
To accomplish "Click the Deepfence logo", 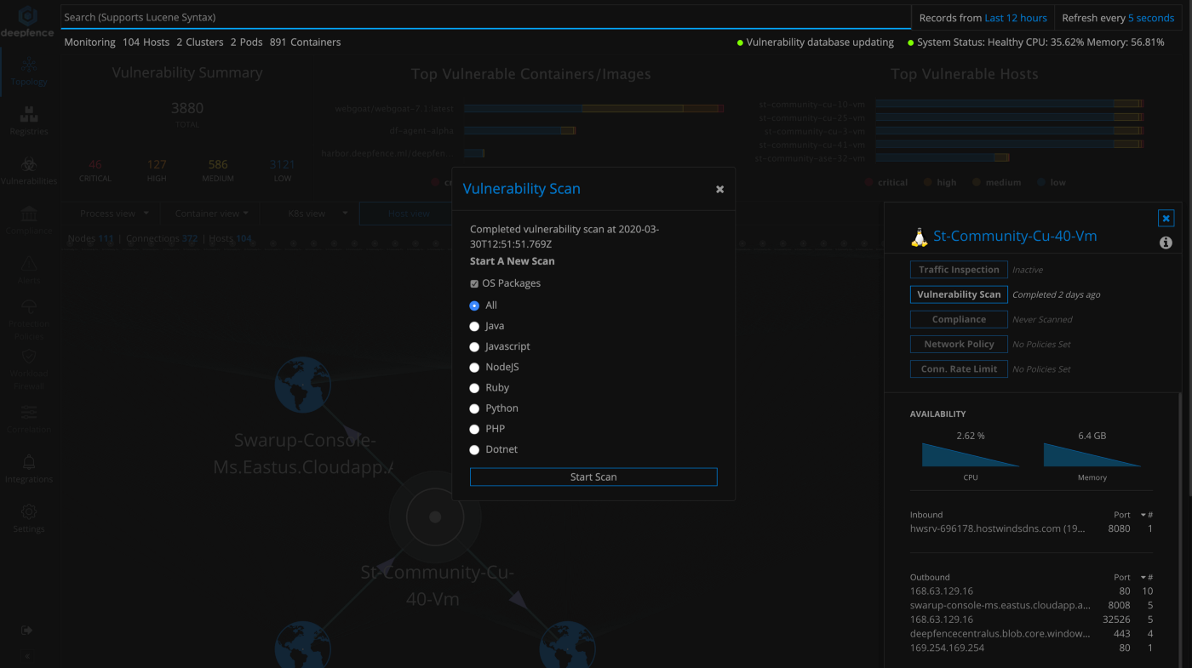I will tap(27, 21).
